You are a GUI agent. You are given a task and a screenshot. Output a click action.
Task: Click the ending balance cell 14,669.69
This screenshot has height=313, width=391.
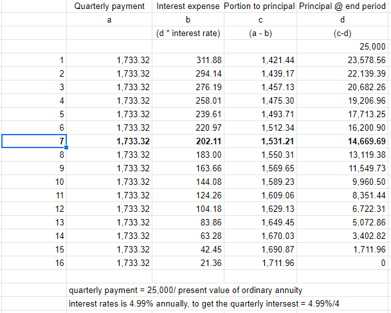tap(342, 142)
